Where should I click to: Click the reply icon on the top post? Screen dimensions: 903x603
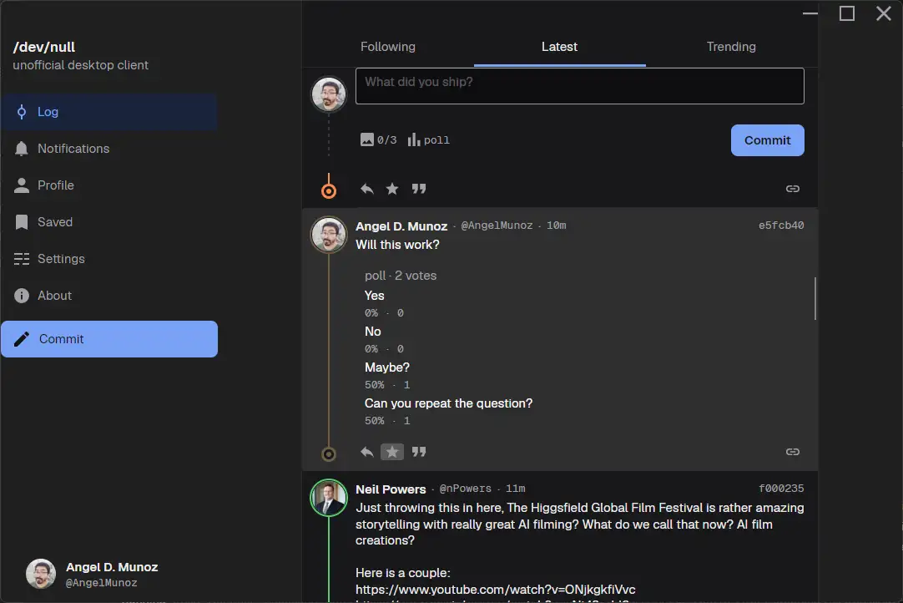point(367,189)
